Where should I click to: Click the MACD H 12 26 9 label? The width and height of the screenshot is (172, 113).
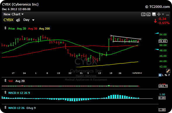[19, 93]
